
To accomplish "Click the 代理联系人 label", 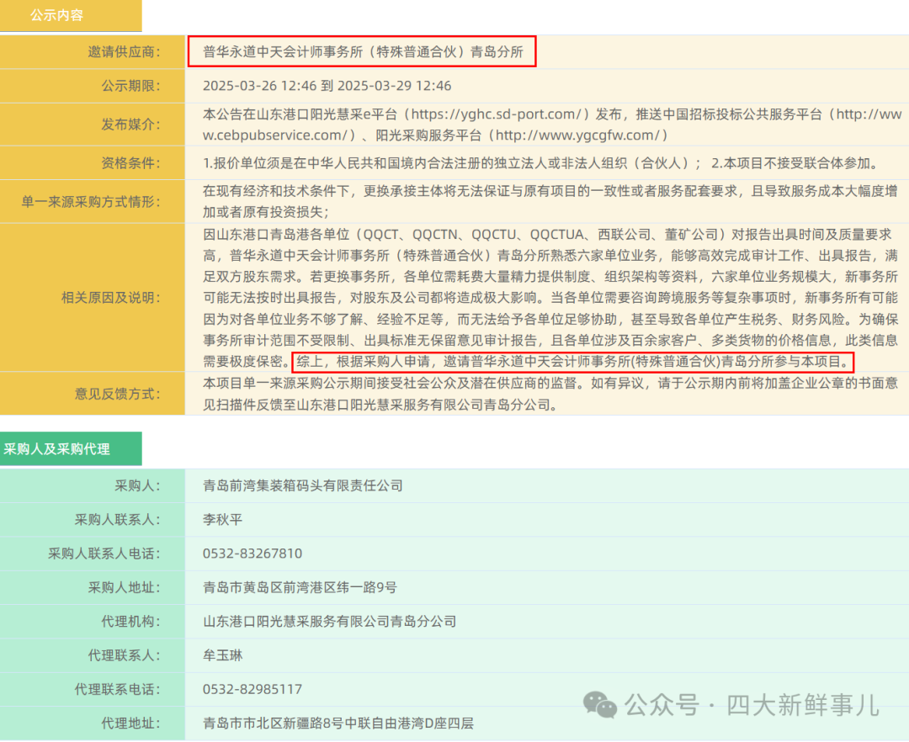I will pyautogui.click(x=124, y=655).
